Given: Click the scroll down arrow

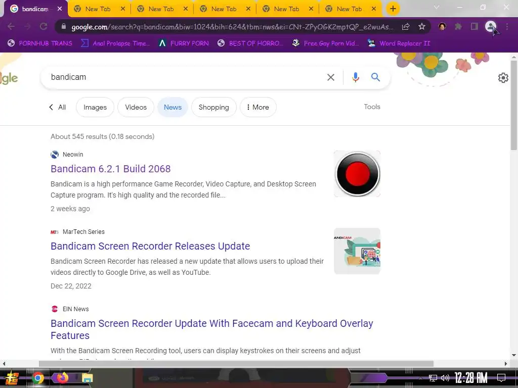Looking at the screenshot, I should pos(514,355).
